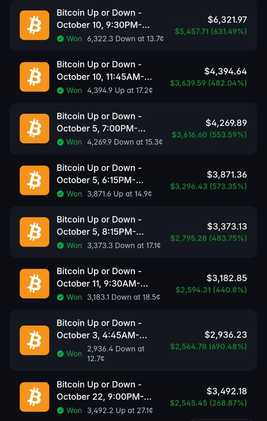Click green Won checkmark beside 4,394.9 Up
This screenshot has width=267, height=421.
point(60,91)
